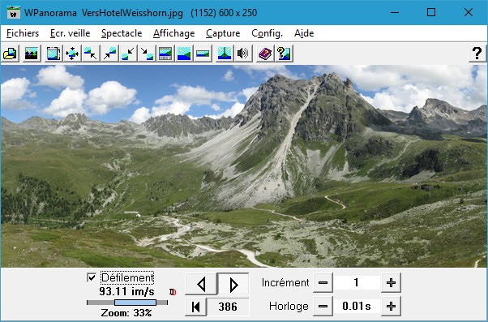Open the Capture menu
Image resolution: width=488 pixels, height=322 pixels.
(223, 33)
